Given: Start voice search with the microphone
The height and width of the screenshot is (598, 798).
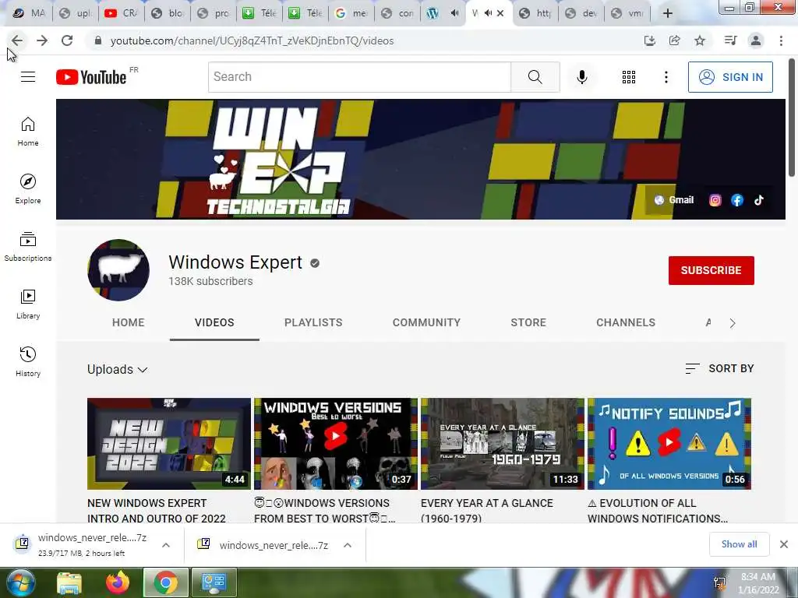Looking at the screenshot, I should coord(581,77).
